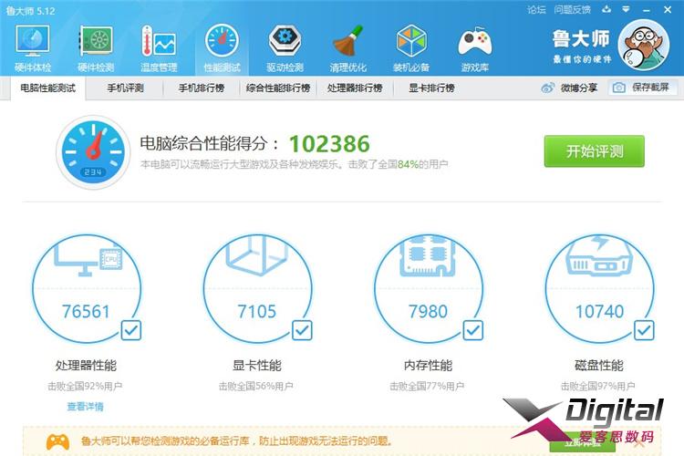The height and width of the screenshot is (456, 684).
Task: Switch to the 处理器排行榜 tab
Action: coord(355,88)
